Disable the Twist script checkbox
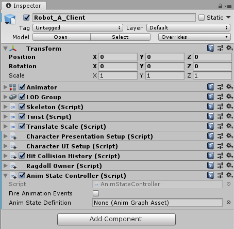Screen dimensions: 234x229 pyautogui.click(x=22, y=116)
